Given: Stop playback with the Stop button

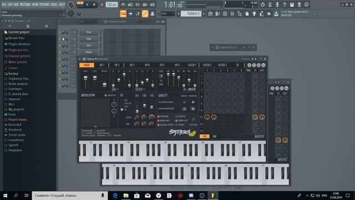Looking at the screenshot, I should coord(94,5).
